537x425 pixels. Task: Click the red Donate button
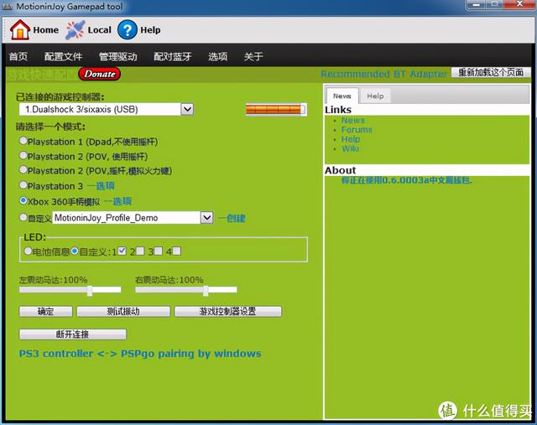pos(100,74)
